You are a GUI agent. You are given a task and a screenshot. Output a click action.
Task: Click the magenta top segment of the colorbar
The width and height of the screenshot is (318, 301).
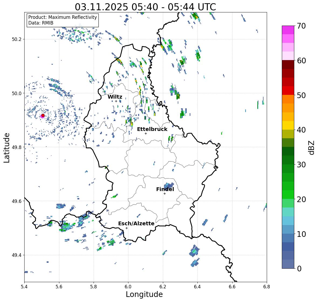click(x=288, y=30)
